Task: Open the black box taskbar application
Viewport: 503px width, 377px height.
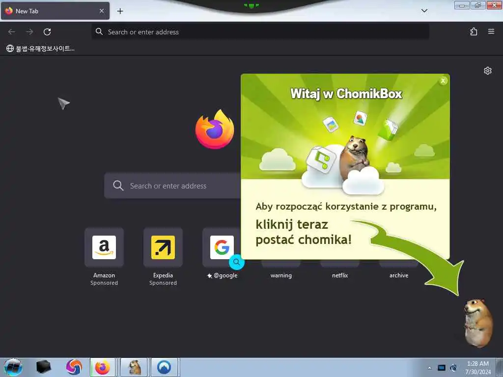Action: click(x=43, y=367)
